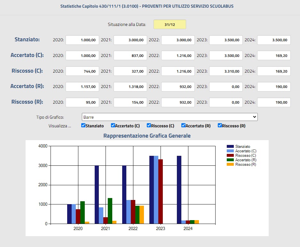Disable the Riscosso (C) checkbox

click(x=149, y=125)
